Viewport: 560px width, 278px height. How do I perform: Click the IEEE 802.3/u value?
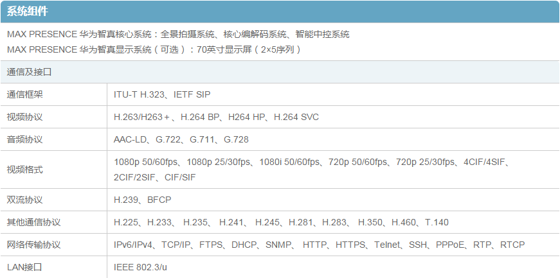141,266
